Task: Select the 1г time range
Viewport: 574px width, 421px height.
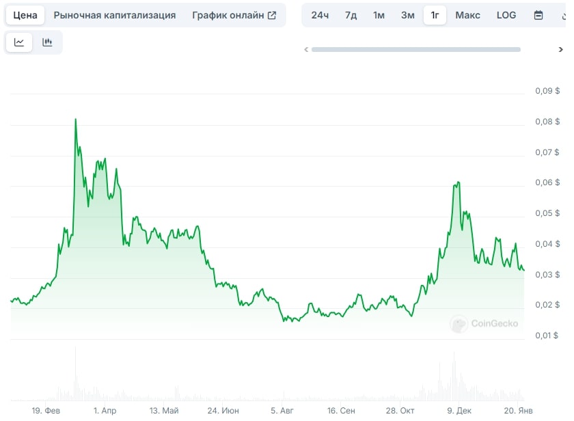Action: 435,15
